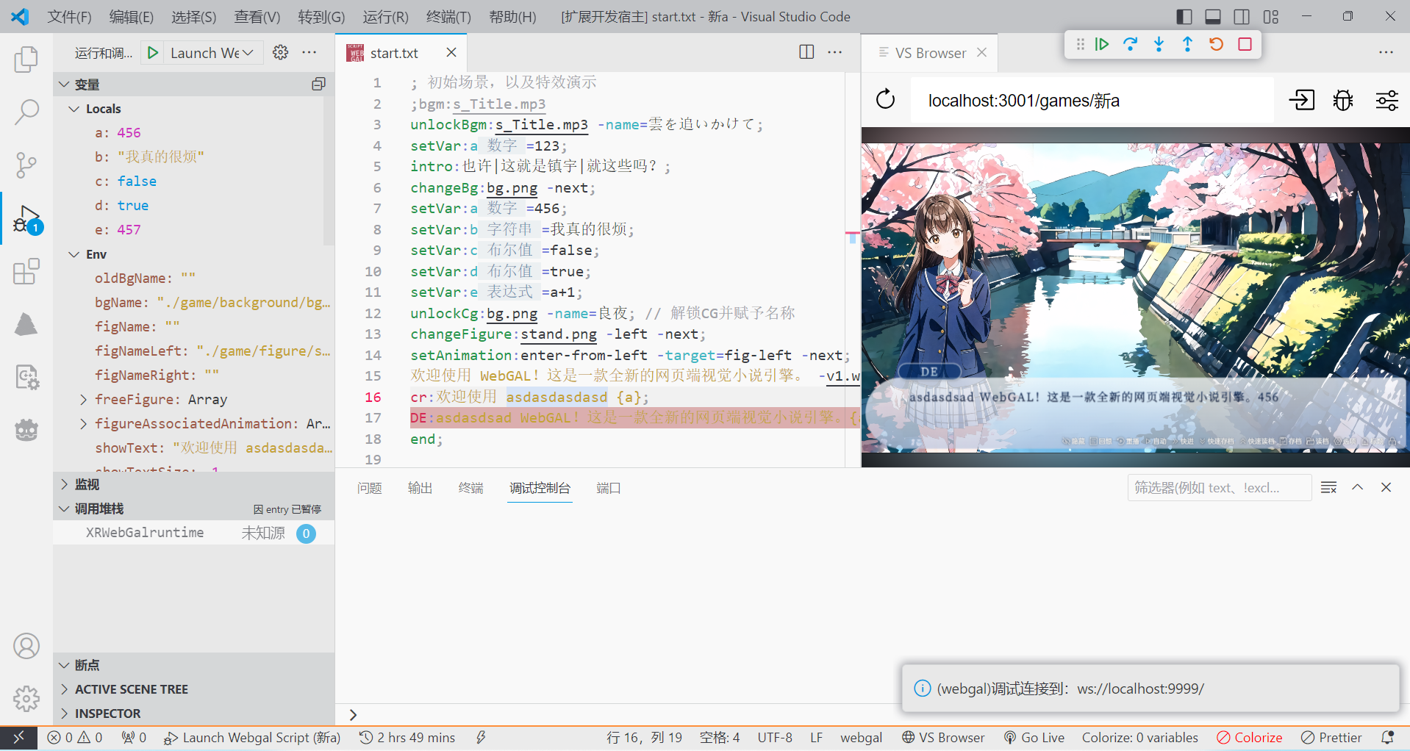The height and width of the screenshot is (751, 1410).
Task: Open launch.json via the gear icon
Action: coord(280,52)
